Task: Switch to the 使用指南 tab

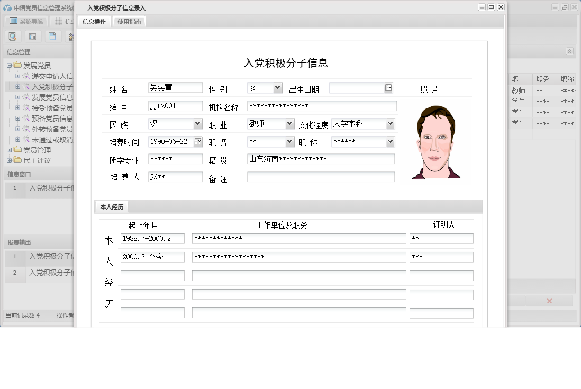Action: pyautogui.click(x=129, y=22)
